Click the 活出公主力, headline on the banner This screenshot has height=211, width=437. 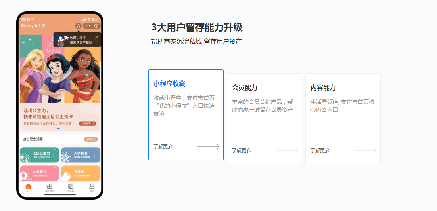click(36, 111)
